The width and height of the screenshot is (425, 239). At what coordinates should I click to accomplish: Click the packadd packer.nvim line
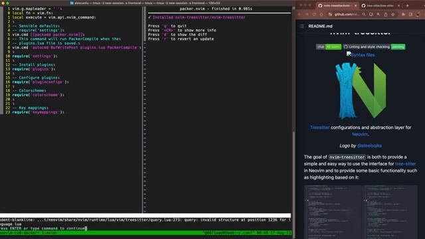(x=48, y=35)
